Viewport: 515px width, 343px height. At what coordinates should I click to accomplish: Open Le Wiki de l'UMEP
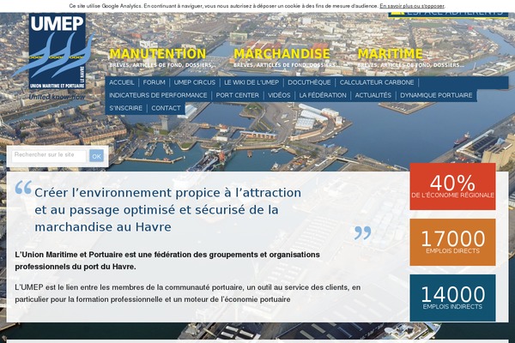[x=251, y=82]
